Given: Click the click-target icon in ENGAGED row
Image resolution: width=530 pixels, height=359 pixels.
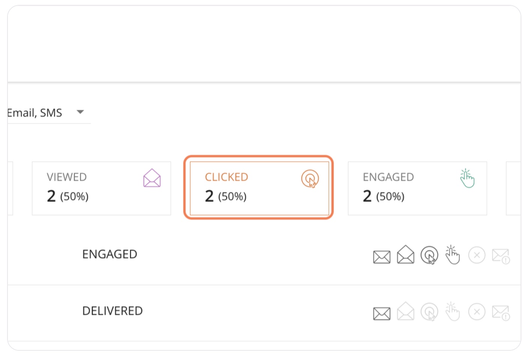Looking at the screenshot, I should (x=429, y=255).
